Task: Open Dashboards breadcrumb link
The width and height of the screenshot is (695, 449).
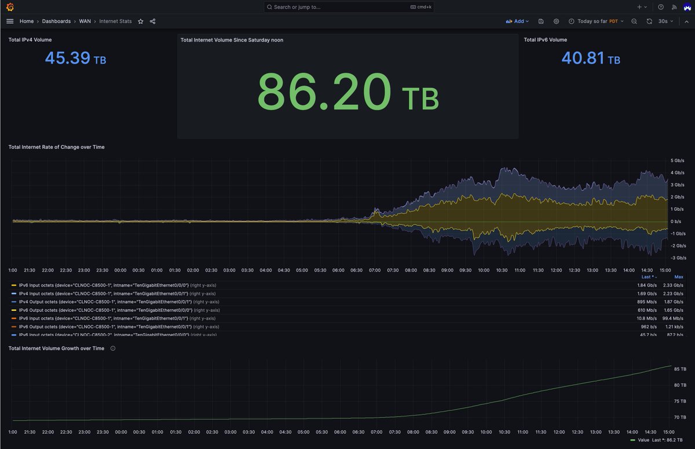Action: 56,21
